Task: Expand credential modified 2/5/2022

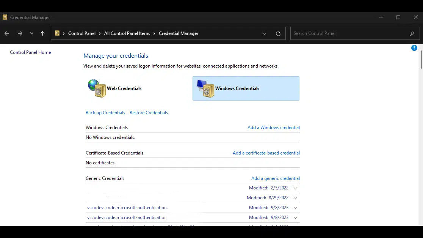Action: [x=296, y=188]
